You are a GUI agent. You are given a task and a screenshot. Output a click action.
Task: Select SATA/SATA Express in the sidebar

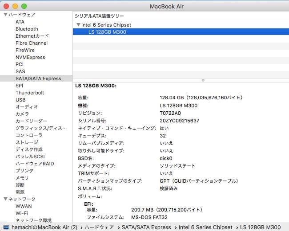(x=36, y=78)
